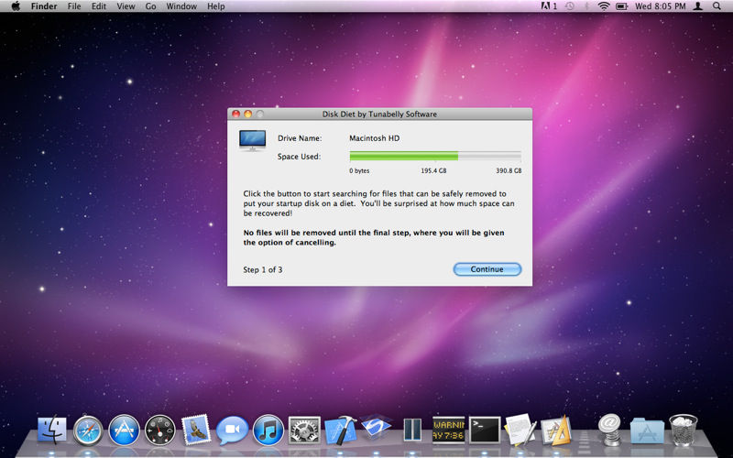Click the Space Used progress bar
The height and width of the screenshot is (458, 733).
(x=435, y=156)
